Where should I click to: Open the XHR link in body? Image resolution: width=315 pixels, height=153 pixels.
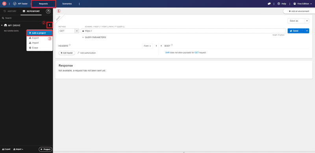click(x=167, y=53)
